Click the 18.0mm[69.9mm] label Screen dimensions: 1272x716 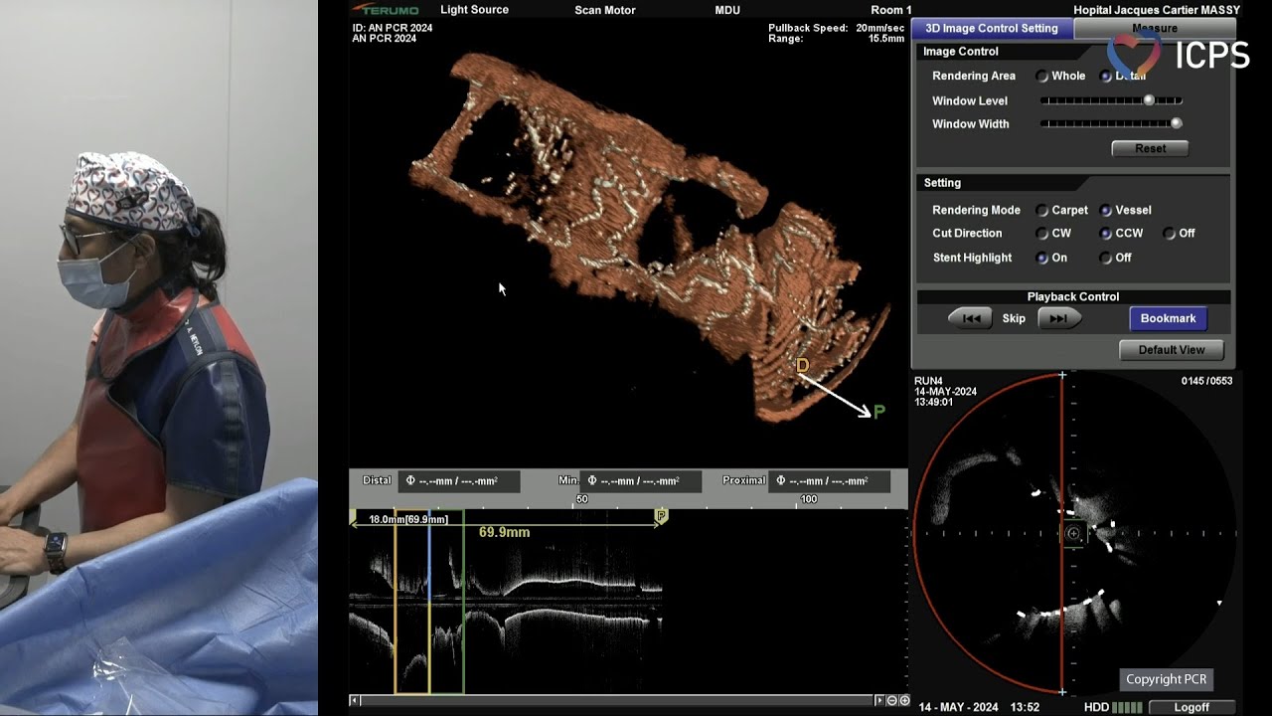click(x=407, y=519)
